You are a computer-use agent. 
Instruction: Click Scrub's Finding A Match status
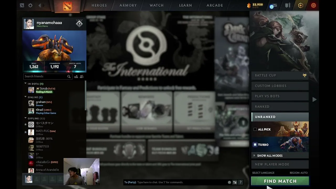pos(44,92)
